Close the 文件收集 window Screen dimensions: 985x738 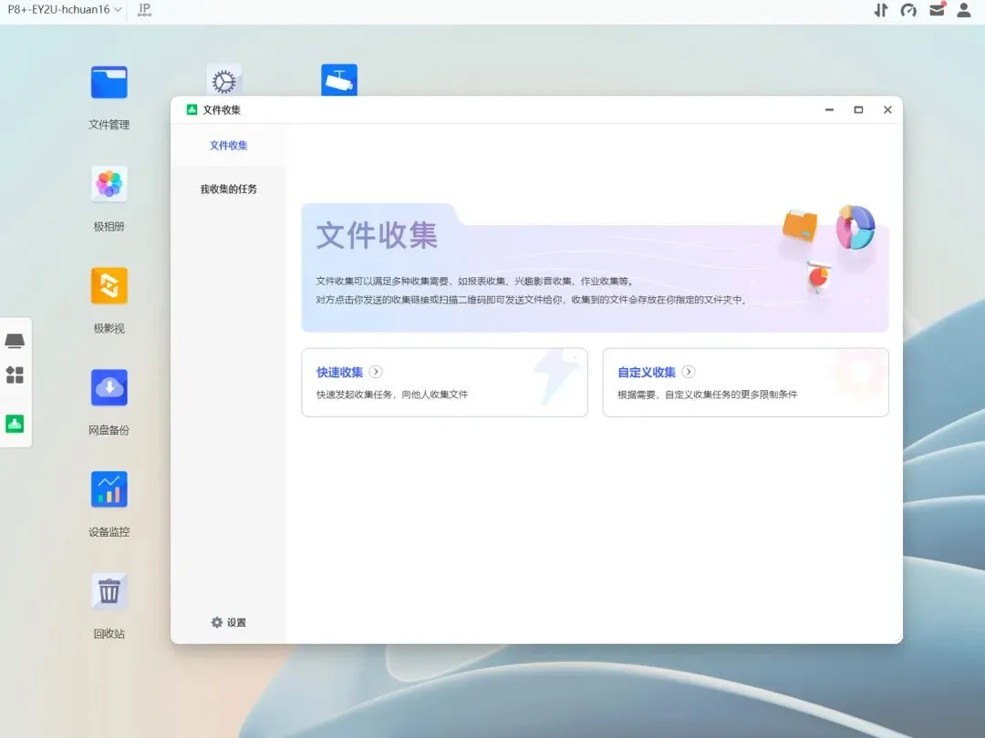[x=887, y=110]
